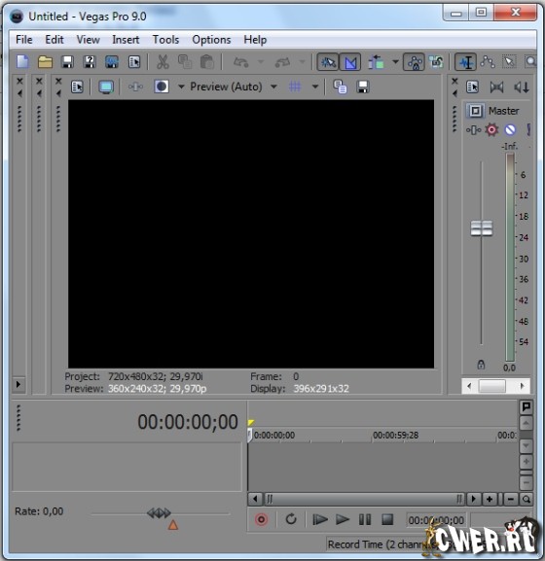This screenshot has height=561, width=545.
Task: Create a new project with New icon
Action: point(23,62)
